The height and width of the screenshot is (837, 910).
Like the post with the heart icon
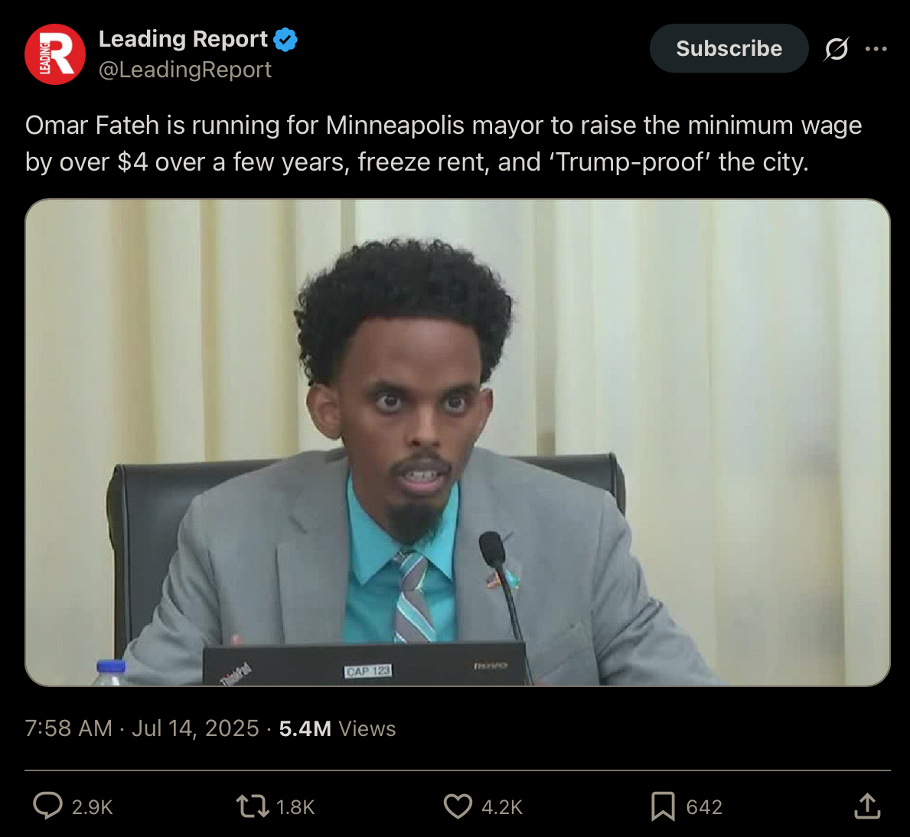pyautogui.click(x=458, y=806)
